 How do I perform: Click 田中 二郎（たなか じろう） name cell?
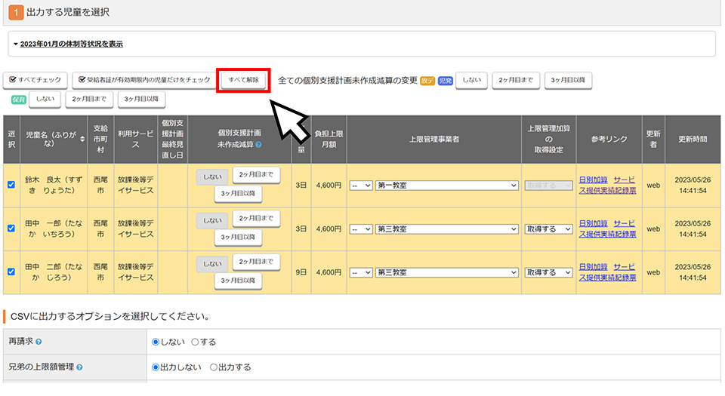(x=54, y=272)
